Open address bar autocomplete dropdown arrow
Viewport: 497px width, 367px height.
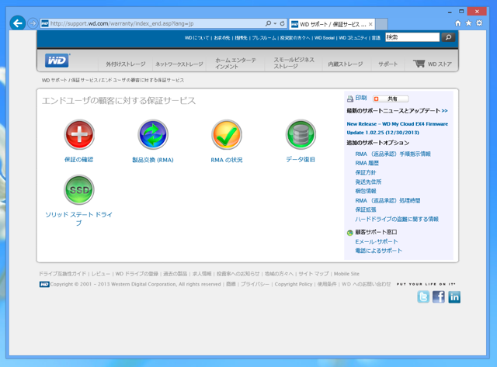tap(275, 23)
